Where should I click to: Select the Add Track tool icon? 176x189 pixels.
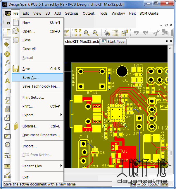[x=7, y=71]
